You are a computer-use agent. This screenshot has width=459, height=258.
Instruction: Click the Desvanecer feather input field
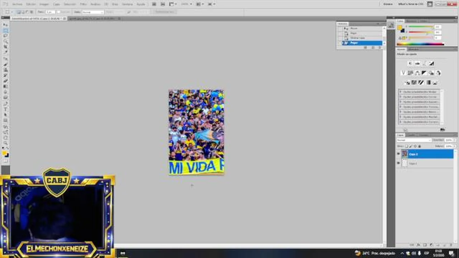coord(50,12)
